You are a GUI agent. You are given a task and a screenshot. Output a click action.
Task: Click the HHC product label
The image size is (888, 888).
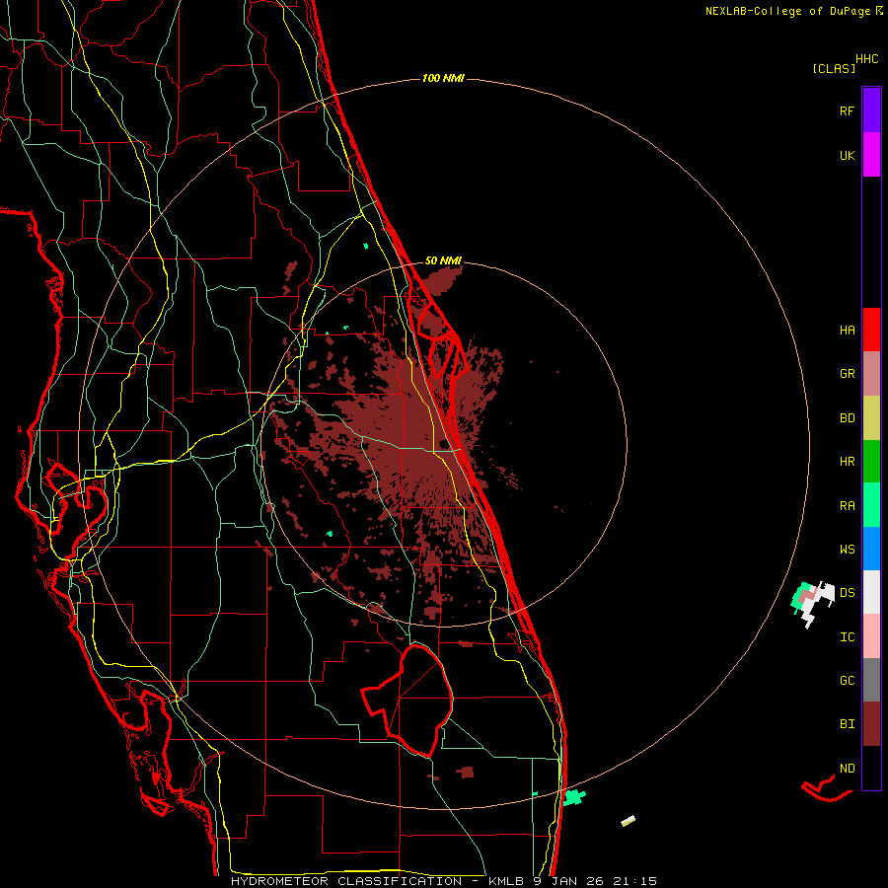(866, 59)
